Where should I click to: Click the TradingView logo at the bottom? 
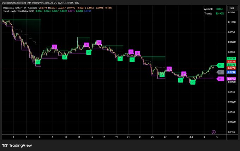point(17,145)
